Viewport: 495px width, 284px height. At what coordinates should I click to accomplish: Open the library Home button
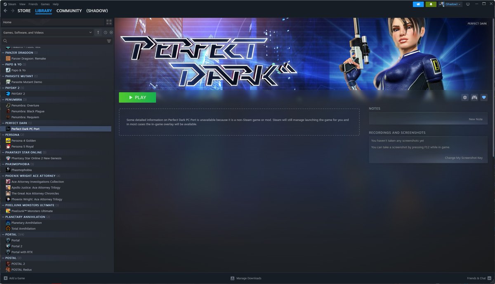52,22
